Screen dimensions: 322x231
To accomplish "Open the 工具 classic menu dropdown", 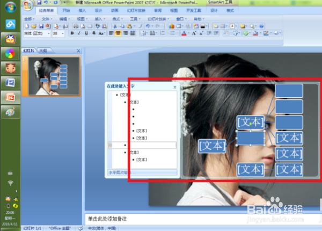I will point(135,19).
